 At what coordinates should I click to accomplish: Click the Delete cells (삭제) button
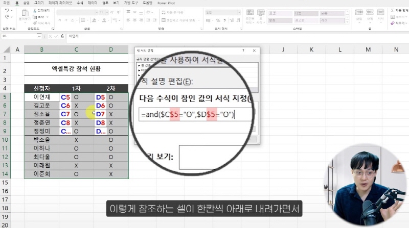[370, 15]
